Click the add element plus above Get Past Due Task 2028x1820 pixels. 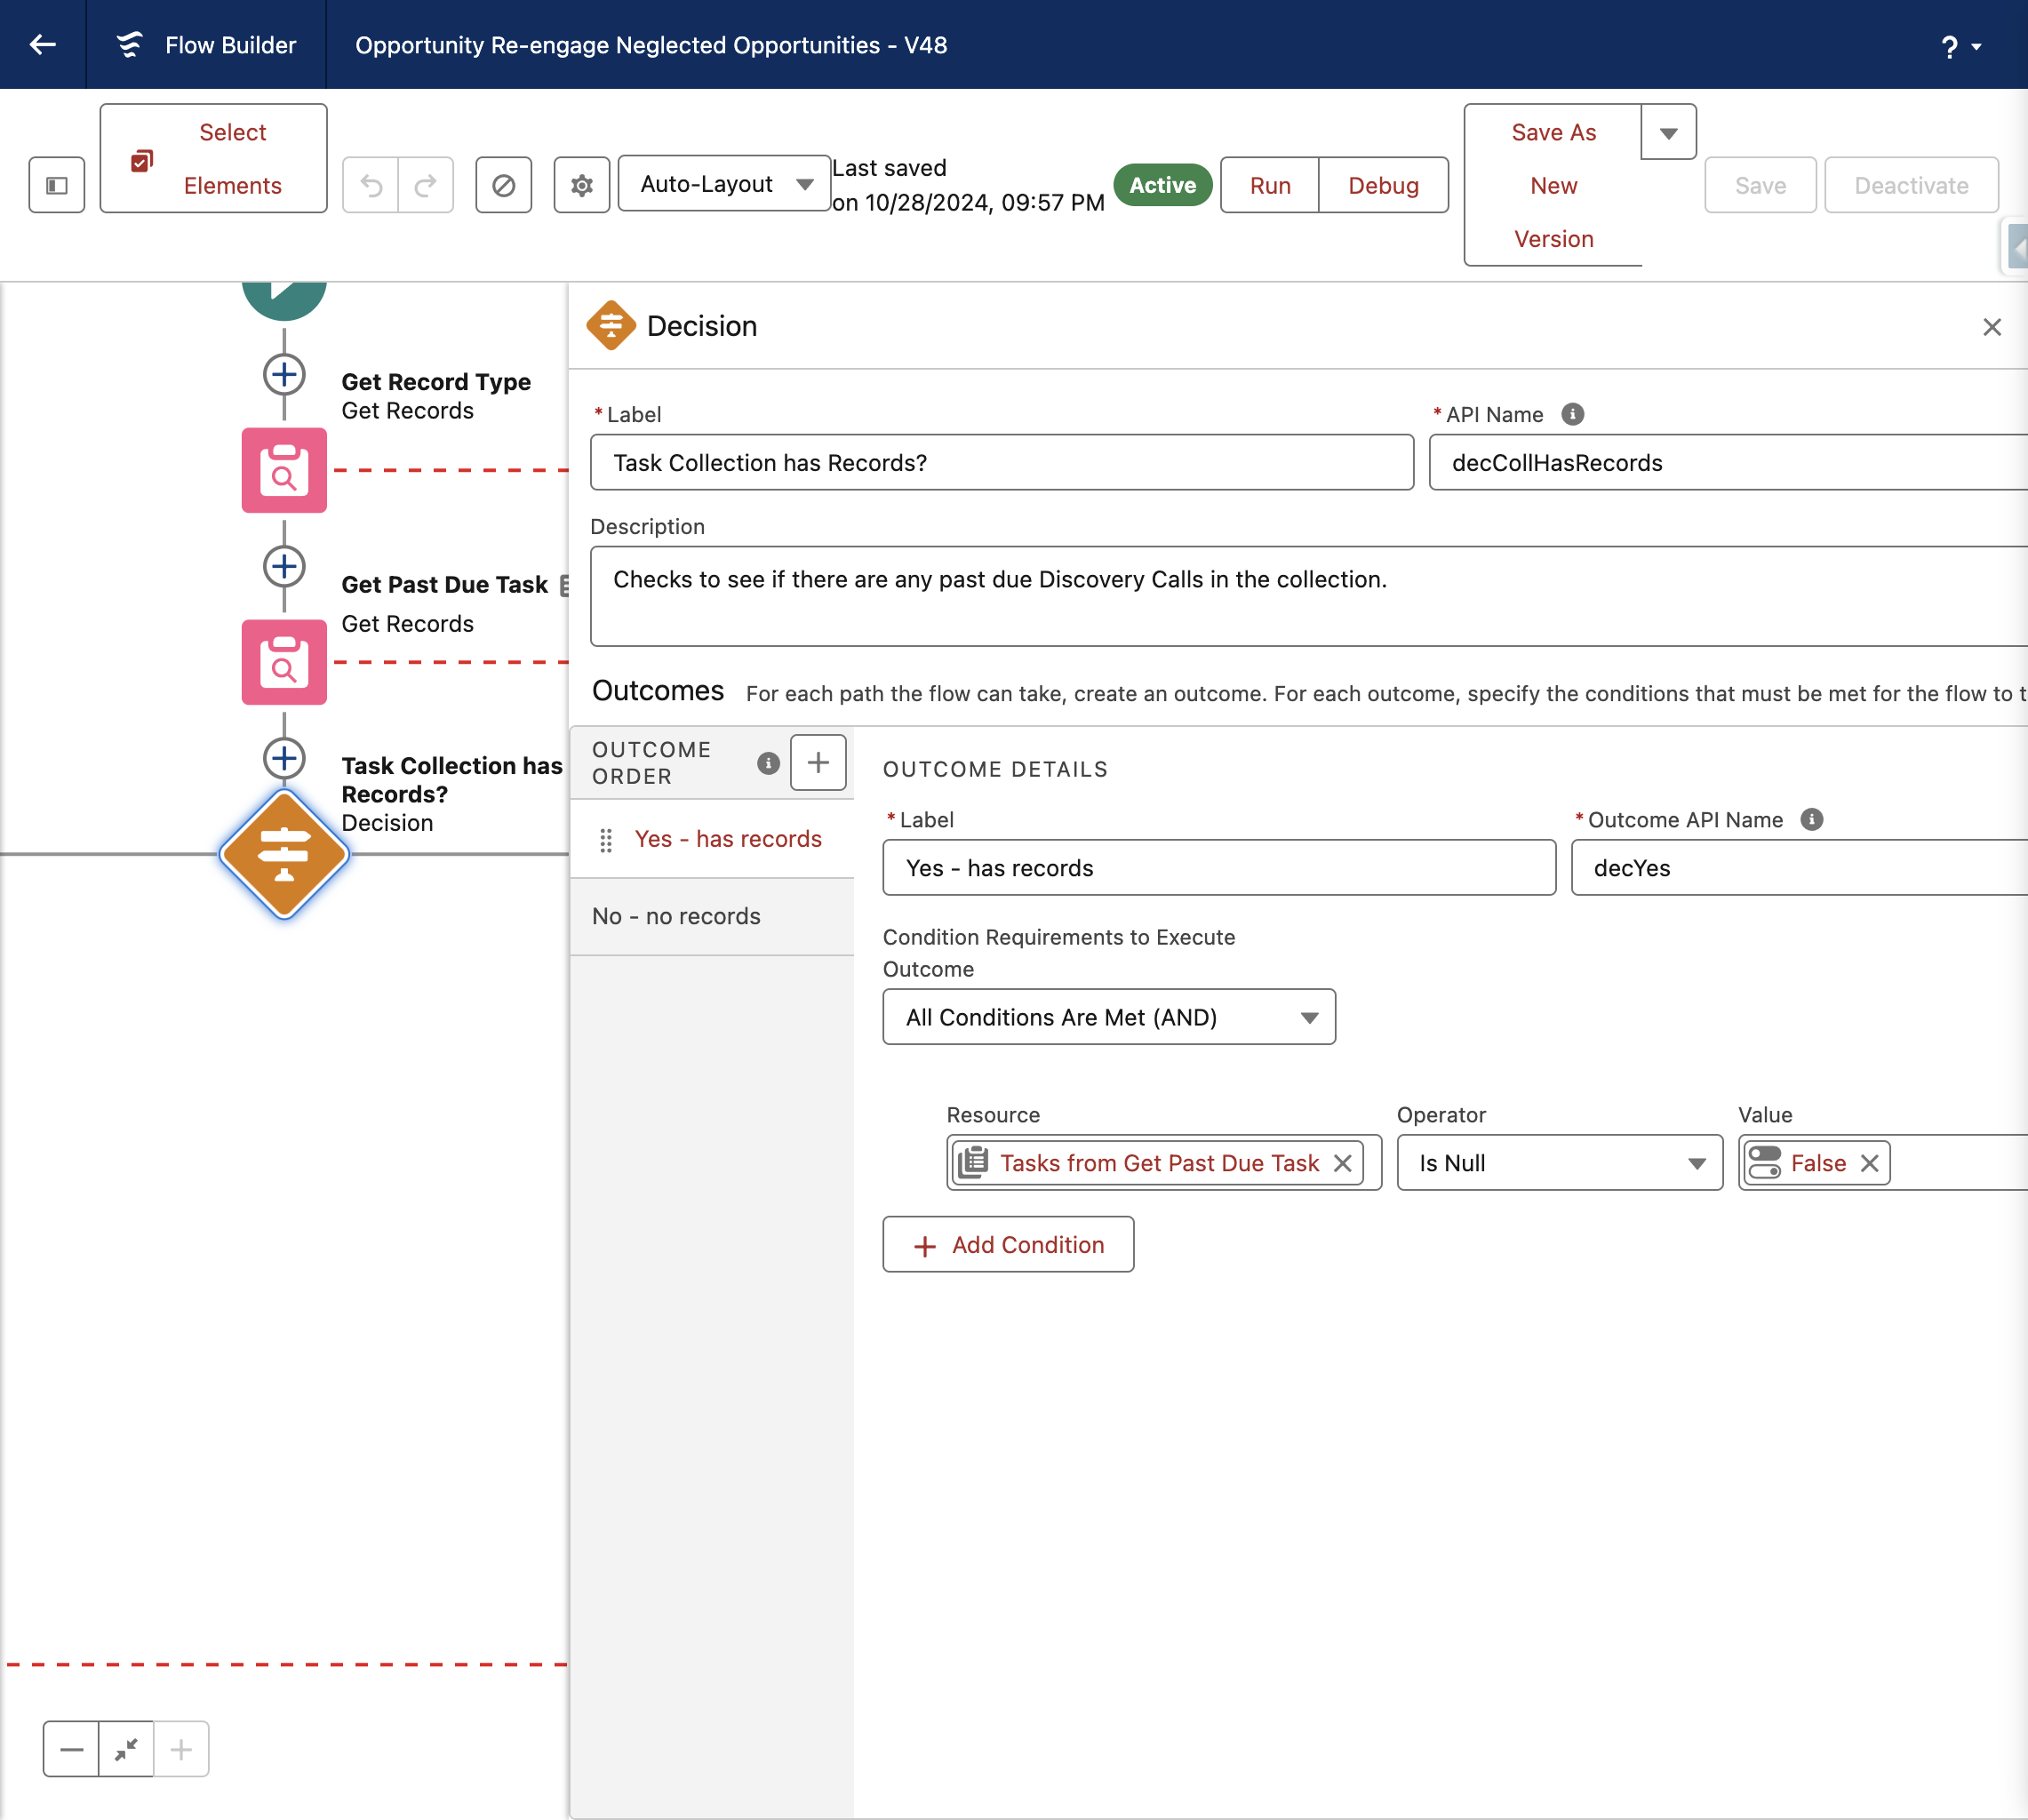point(284,567)
